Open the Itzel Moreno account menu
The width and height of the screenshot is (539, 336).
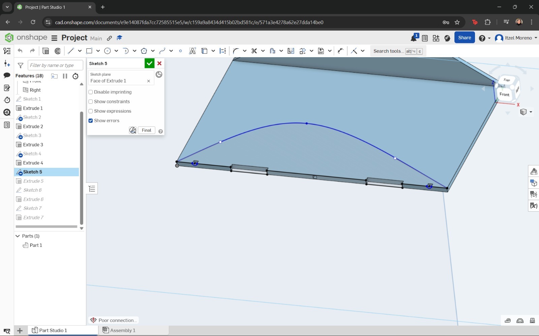click(x=515, y=38)
